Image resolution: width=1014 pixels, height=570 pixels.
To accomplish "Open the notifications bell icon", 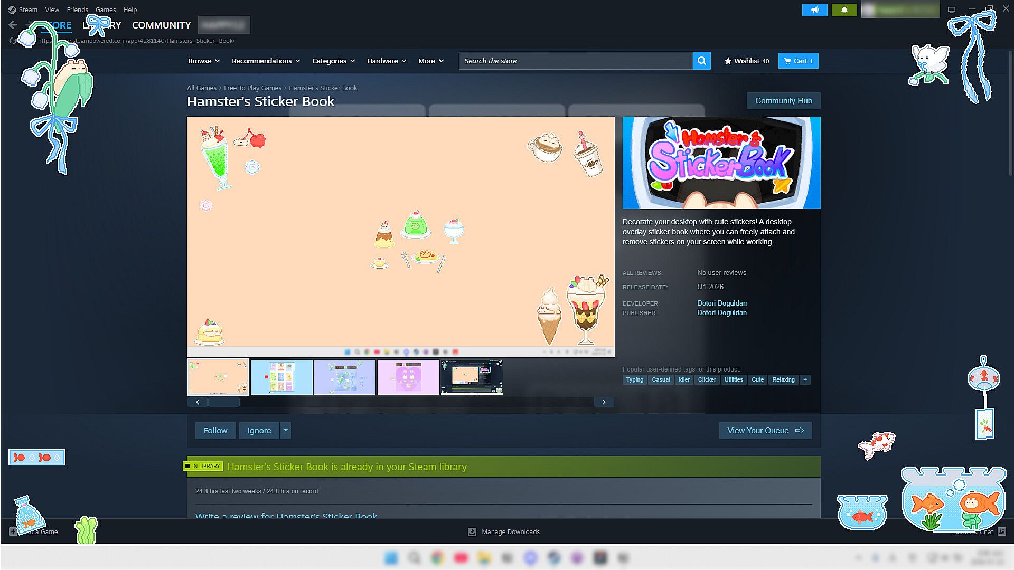I will (x=844, y=10).
